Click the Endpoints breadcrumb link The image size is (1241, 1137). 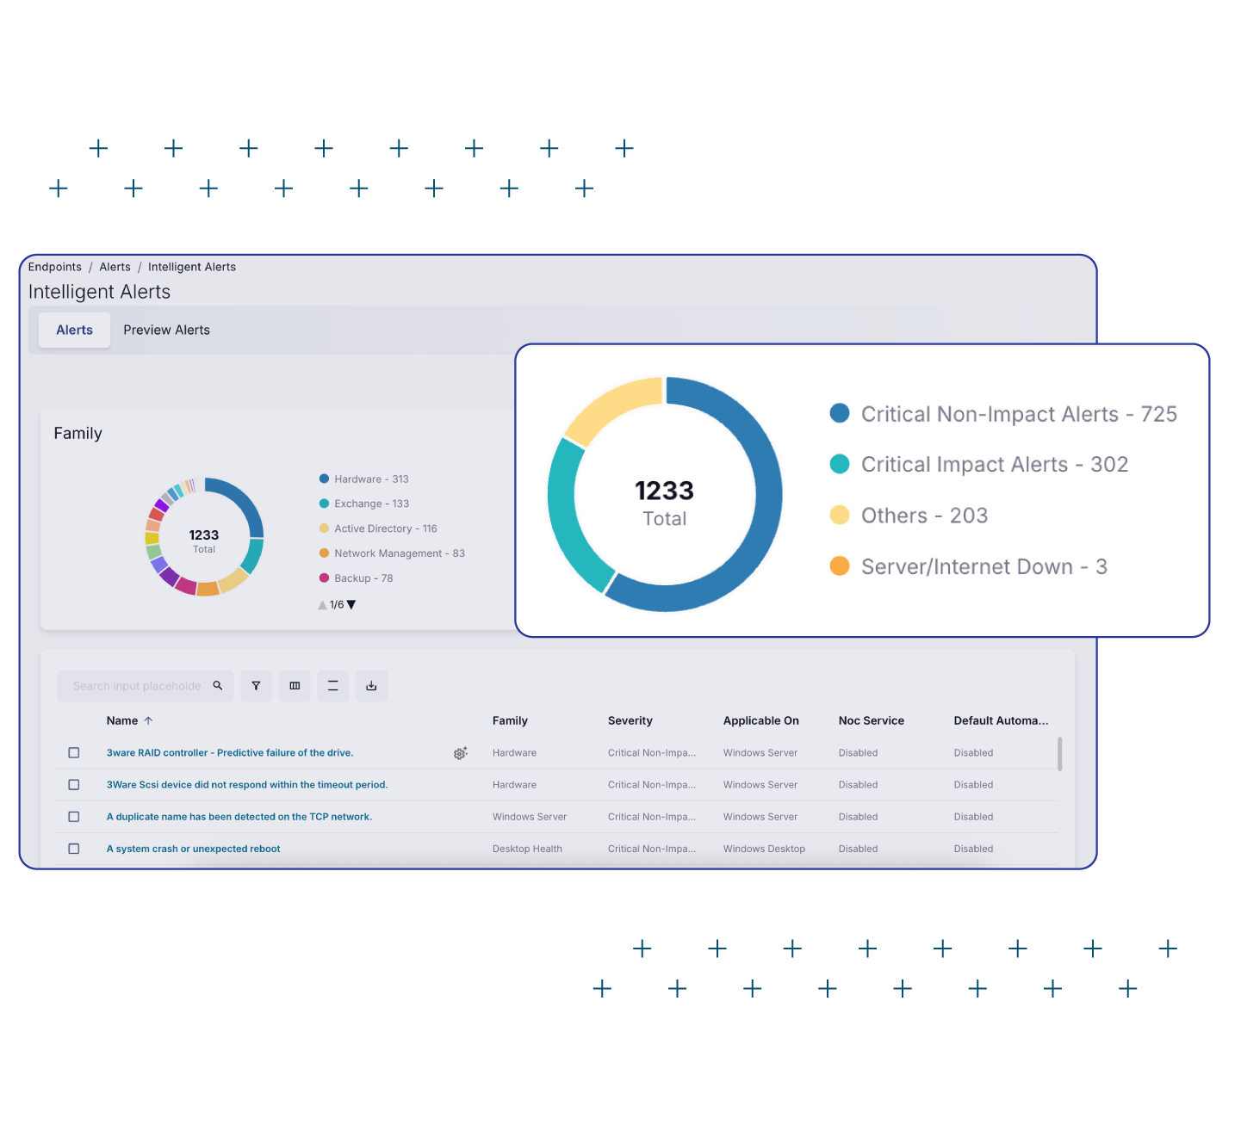point(55,267)
